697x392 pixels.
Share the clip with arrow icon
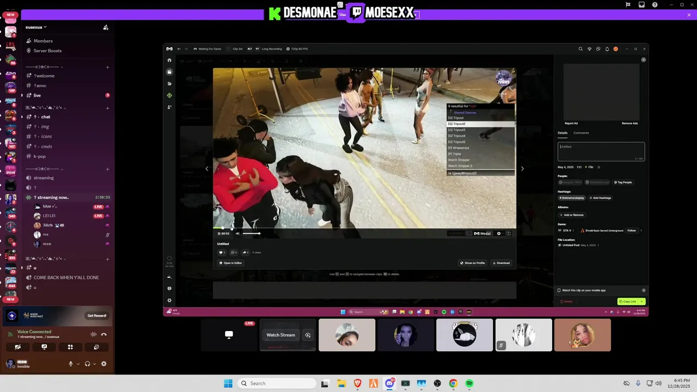click(x=245, y=252)
